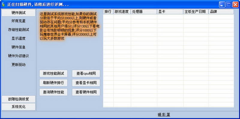Viewport: 240px width, 119px height.
Task: Click the application icon in title bar
Action: coord(3,5)
